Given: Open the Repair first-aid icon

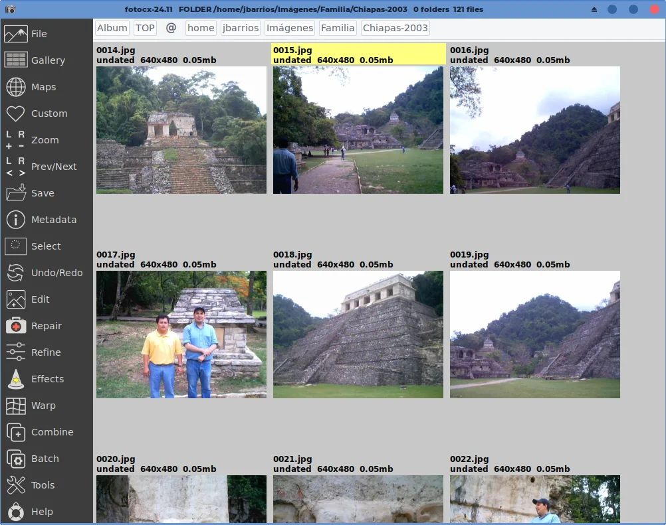Looking at the screenshot, I should 16,326.
